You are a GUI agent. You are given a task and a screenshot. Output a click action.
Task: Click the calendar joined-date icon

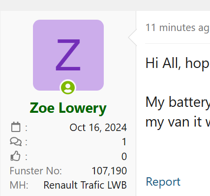pos(16,127)
